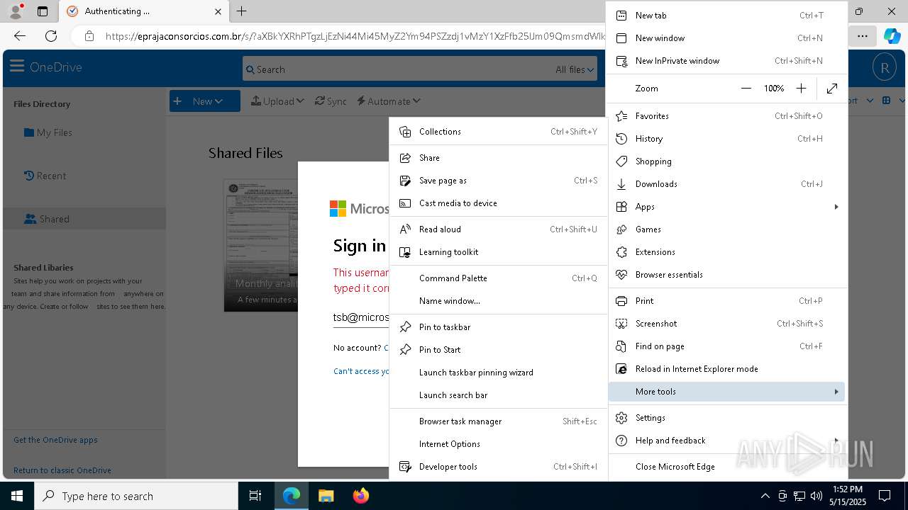Click the New tab icon in the Edge menu
Viewport: 908px width, 510px height.
click(621, 16)
